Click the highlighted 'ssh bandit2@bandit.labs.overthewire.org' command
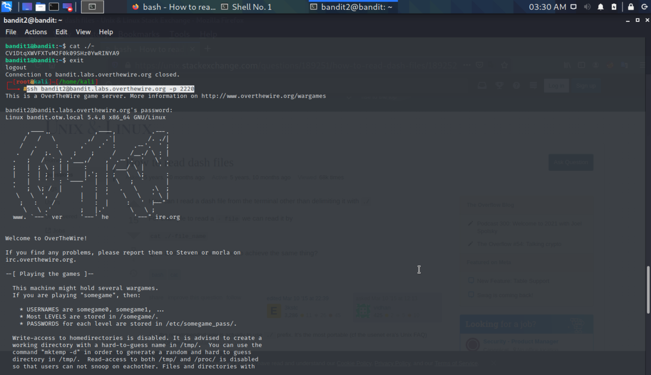 tap(111, 89)
